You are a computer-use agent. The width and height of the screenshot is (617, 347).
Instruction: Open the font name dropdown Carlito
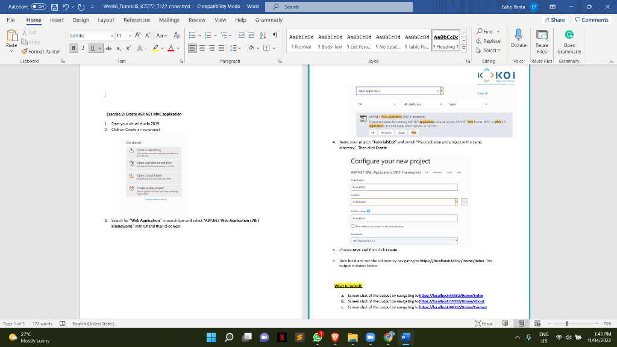112,36
